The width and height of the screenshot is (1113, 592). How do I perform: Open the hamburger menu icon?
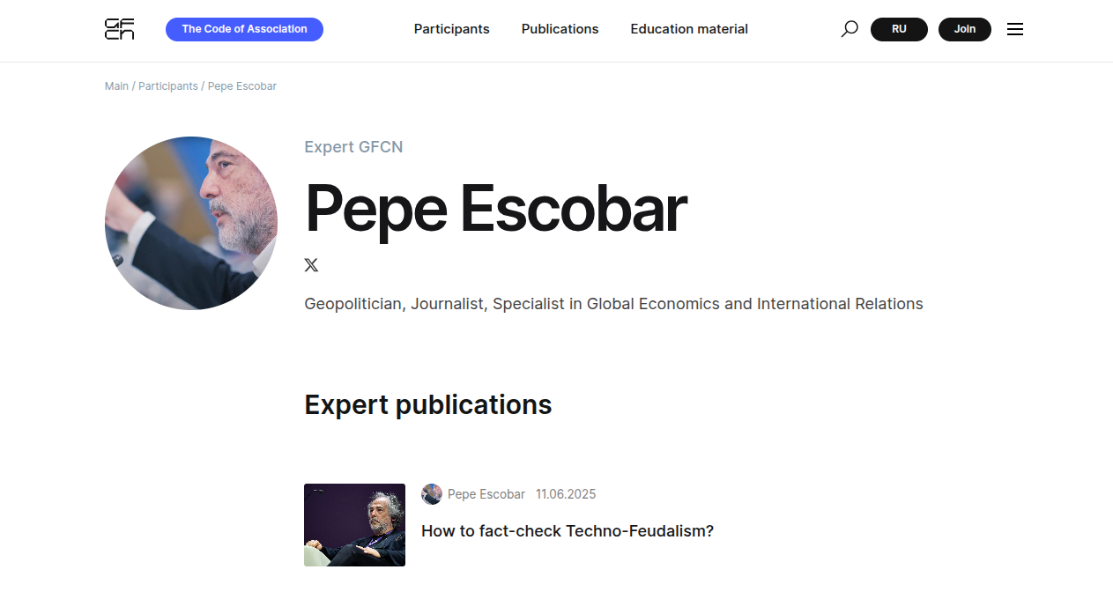[x=1015, y=29]
